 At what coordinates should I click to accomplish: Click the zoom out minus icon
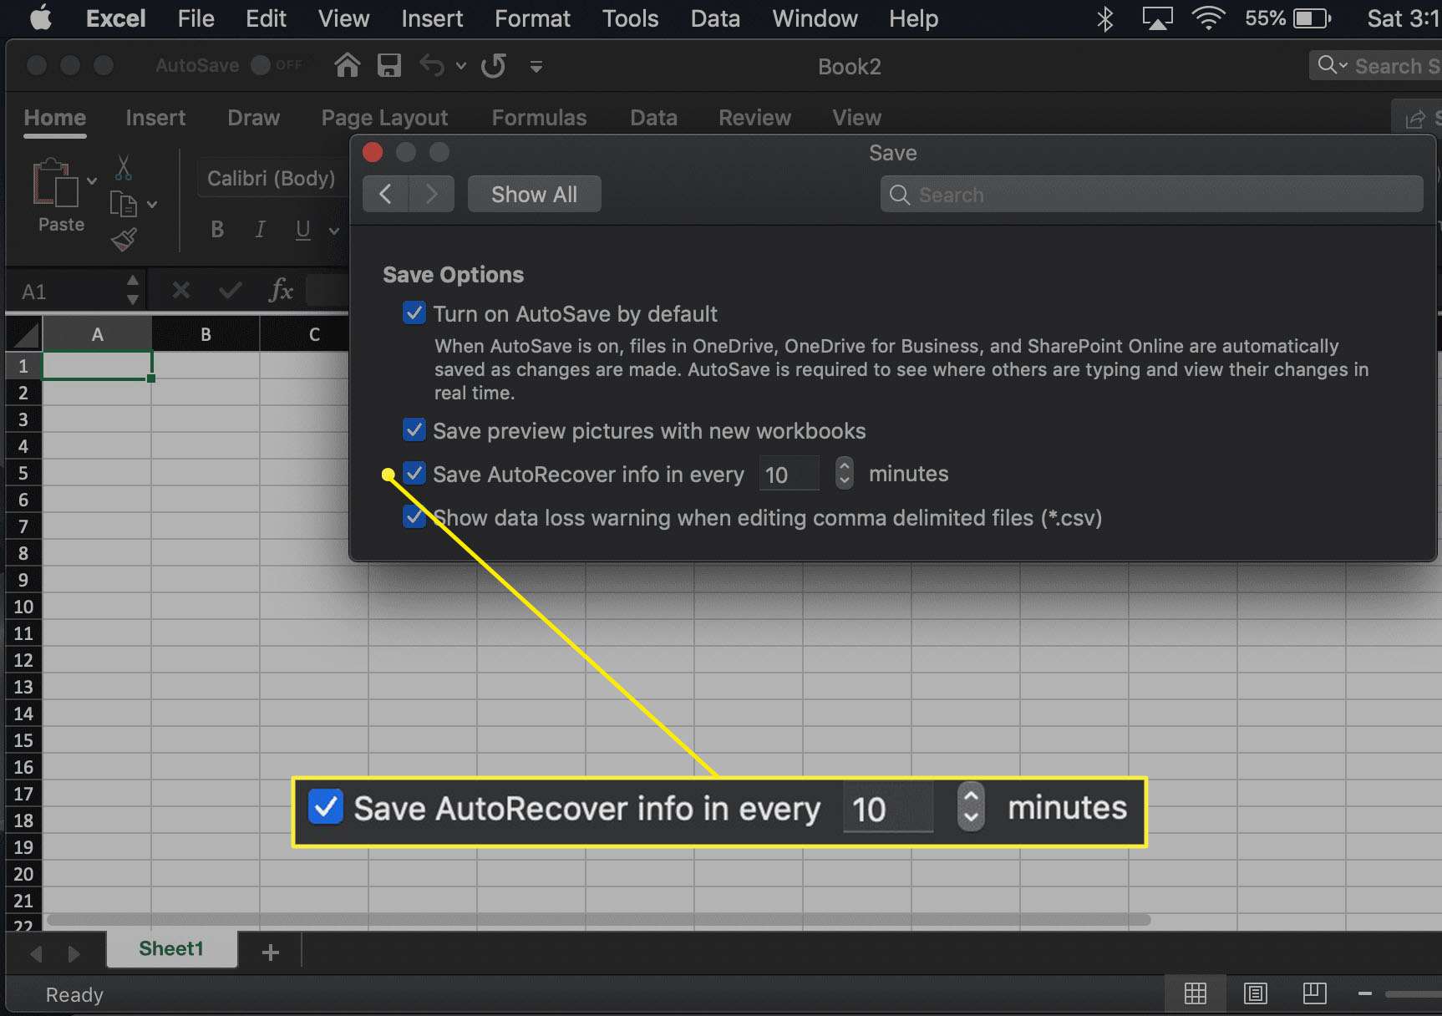click(x=1365, y=993)
